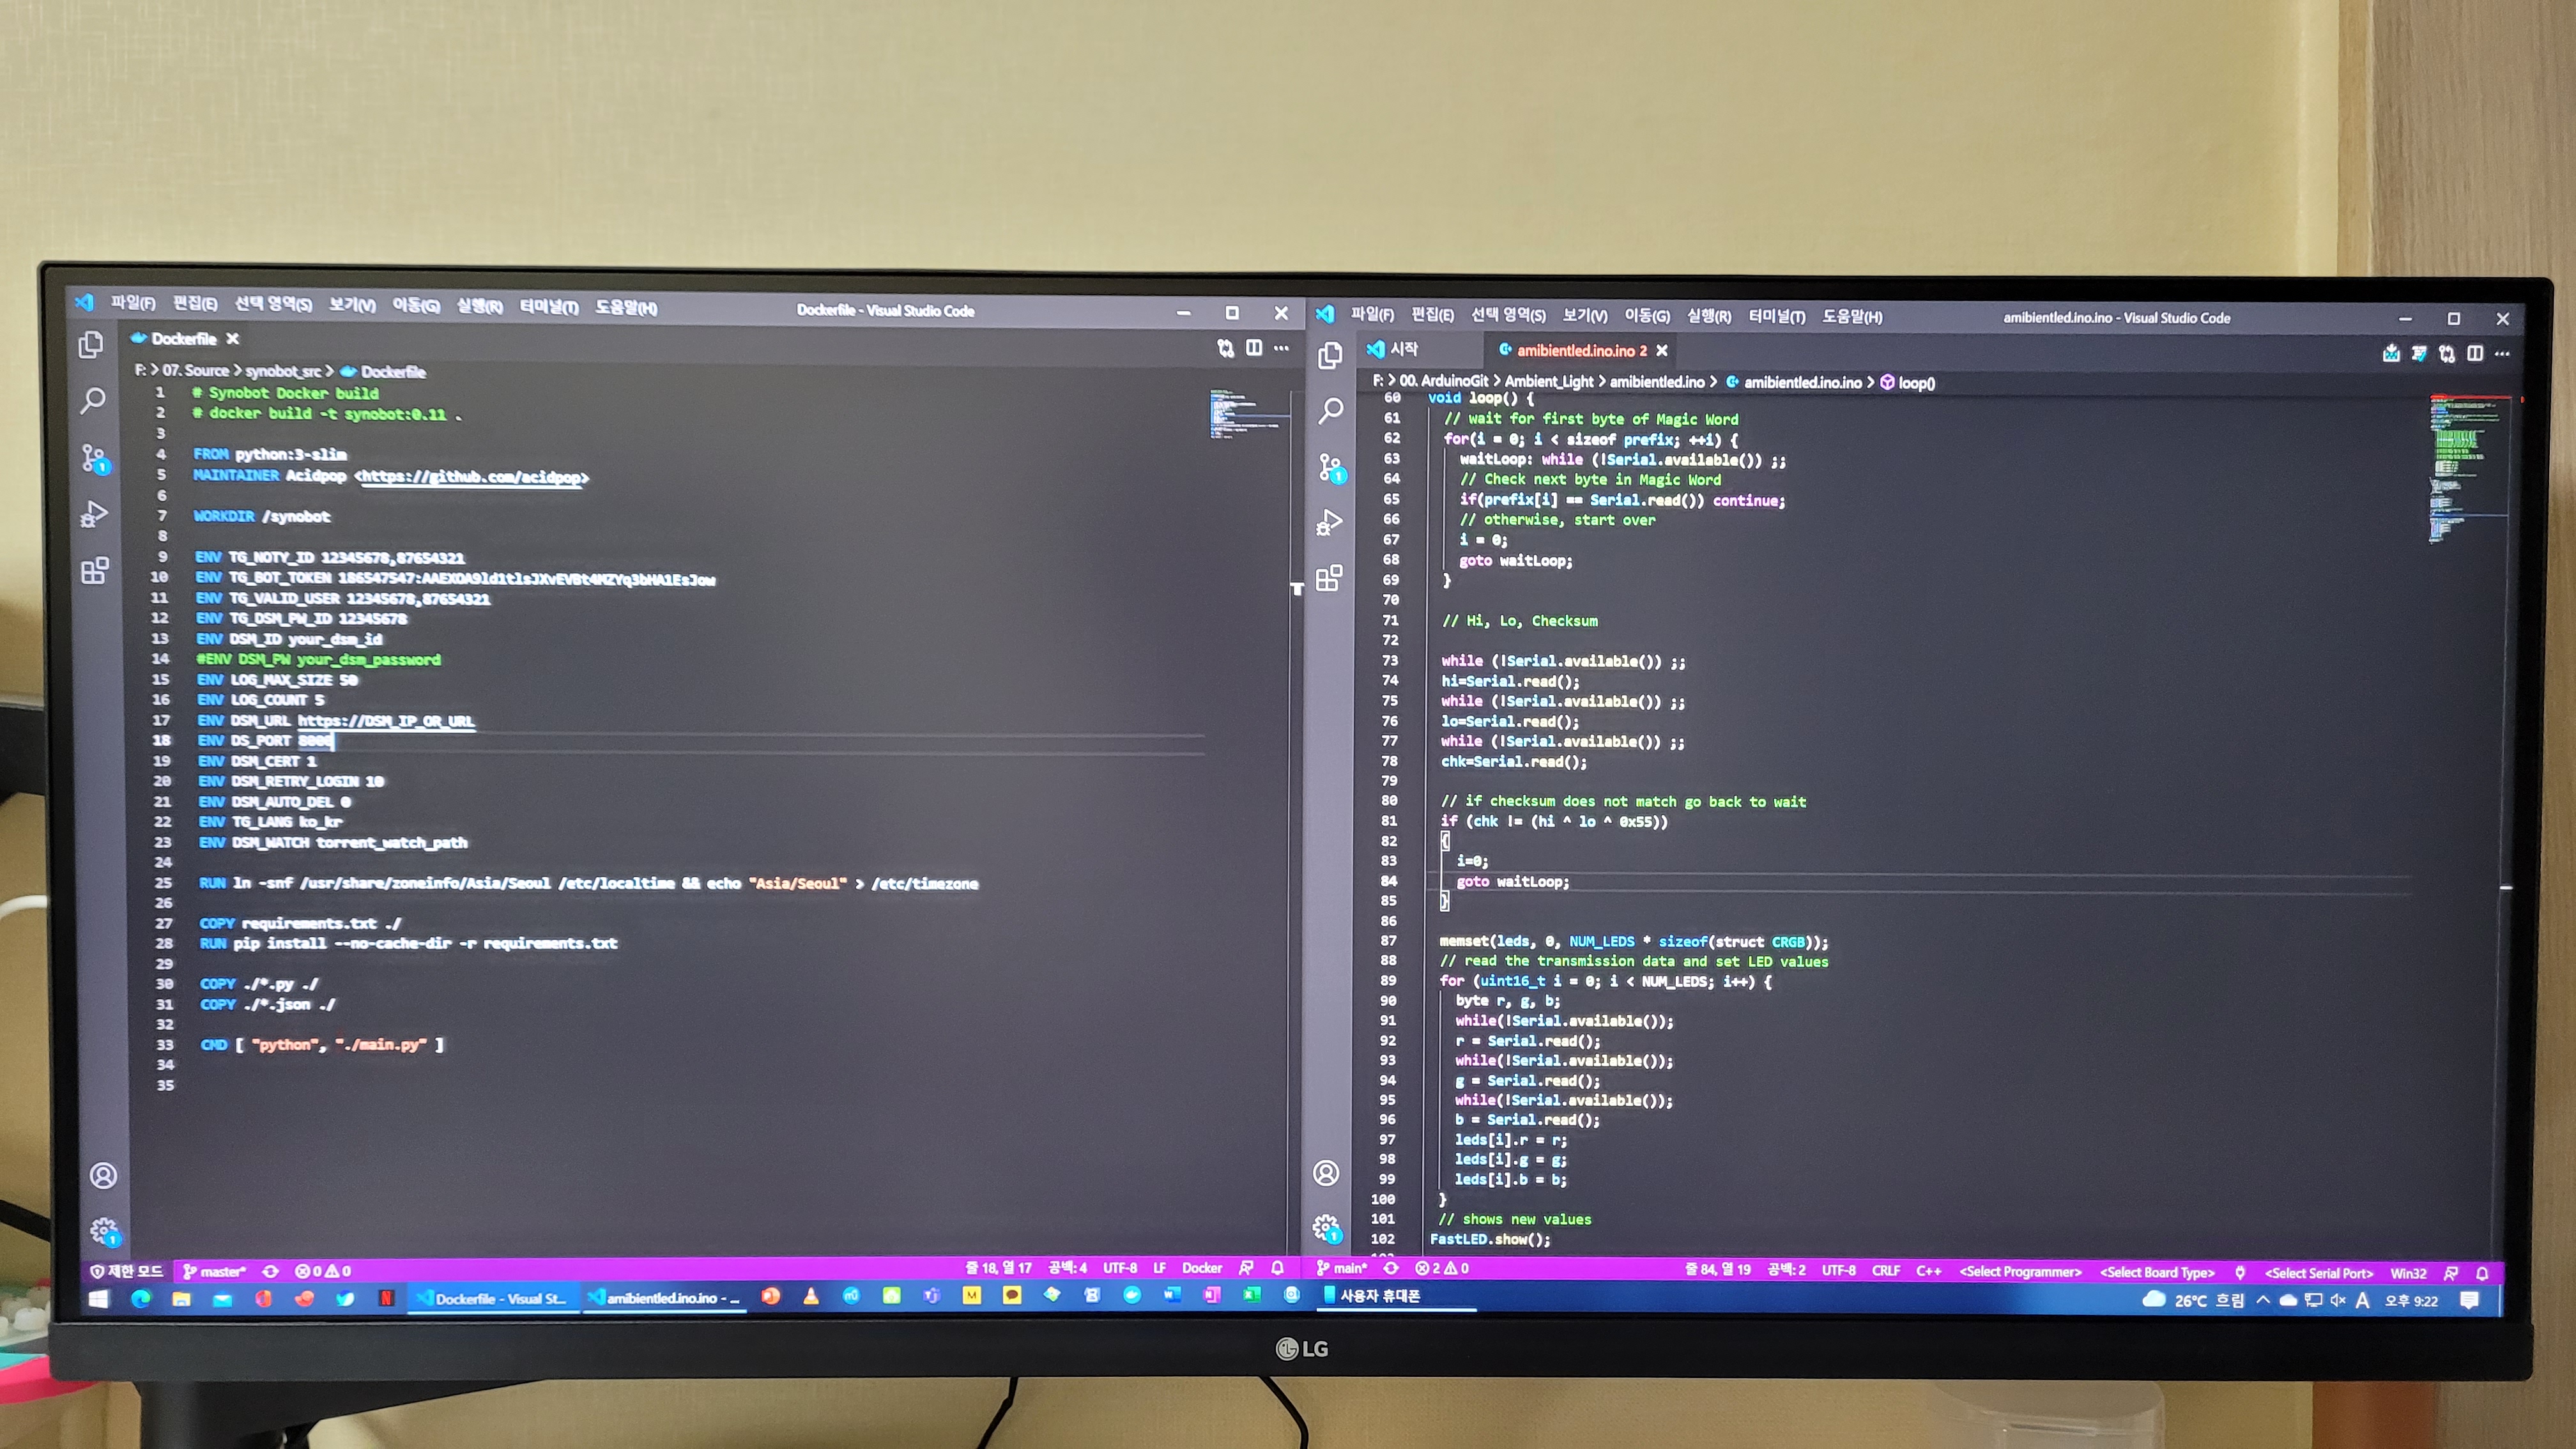The image size is (2576, 1449).
Task: Click the Arduino Verify icon in right editor
Action: (x=2419, y=353)
